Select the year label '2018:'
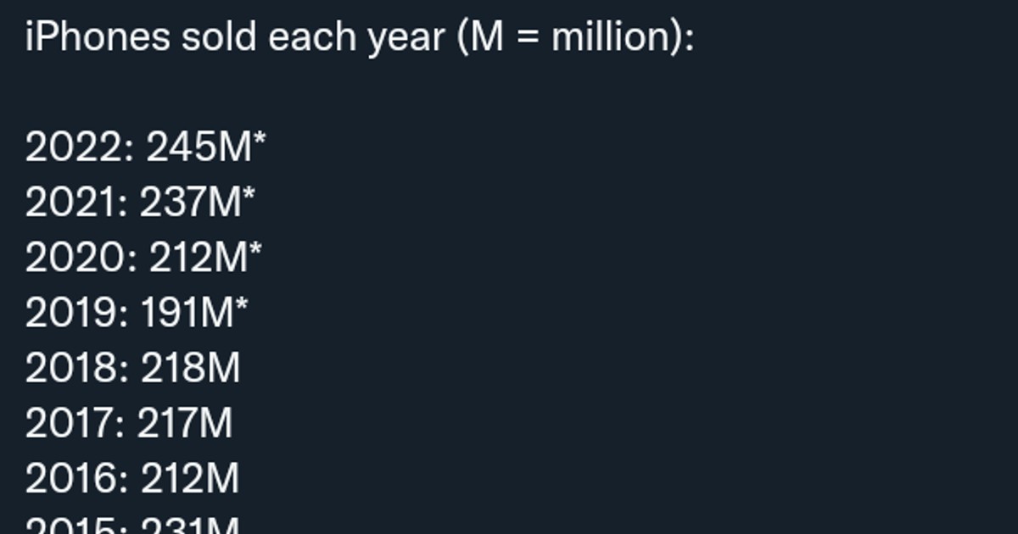Viewport: 1018px width, 534px height. [77, 369]
